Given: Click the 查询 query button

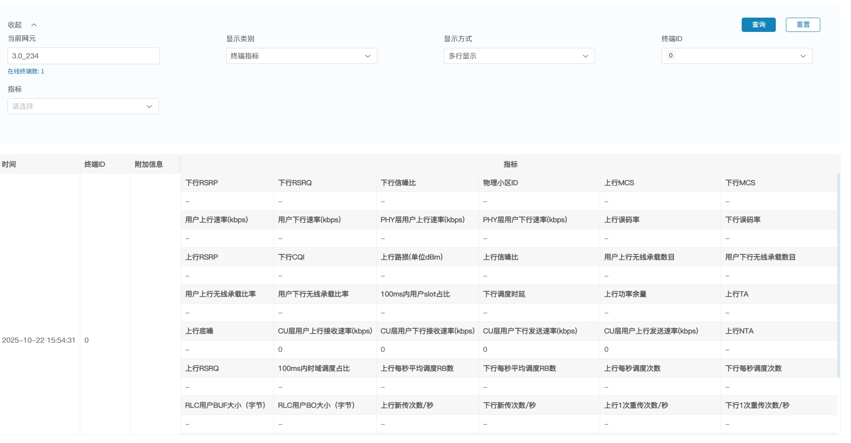Looking at the screenshot, I should 758,25.
